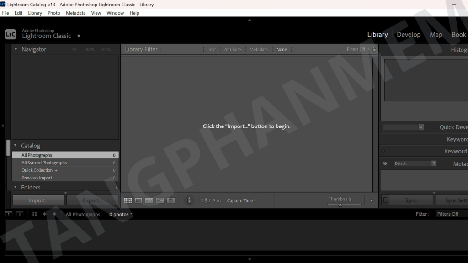Toggle the Library Filter lock icon
The height and width of the screenshot is (263, 468).
click(x=374, y=49)
